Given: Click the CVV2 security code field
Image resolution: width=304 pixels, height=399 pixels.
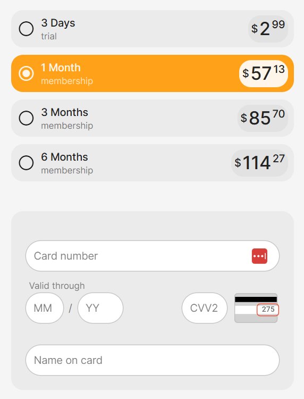Looking at the screenshot, I should (x=205, y=308).
